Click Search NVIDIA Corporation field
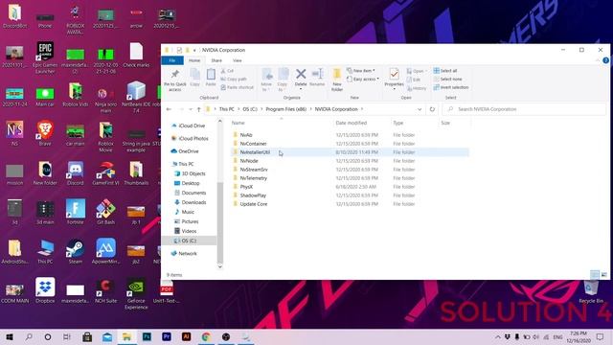The width and height of the screenshot is (613, 345). (x=524, y=109)
